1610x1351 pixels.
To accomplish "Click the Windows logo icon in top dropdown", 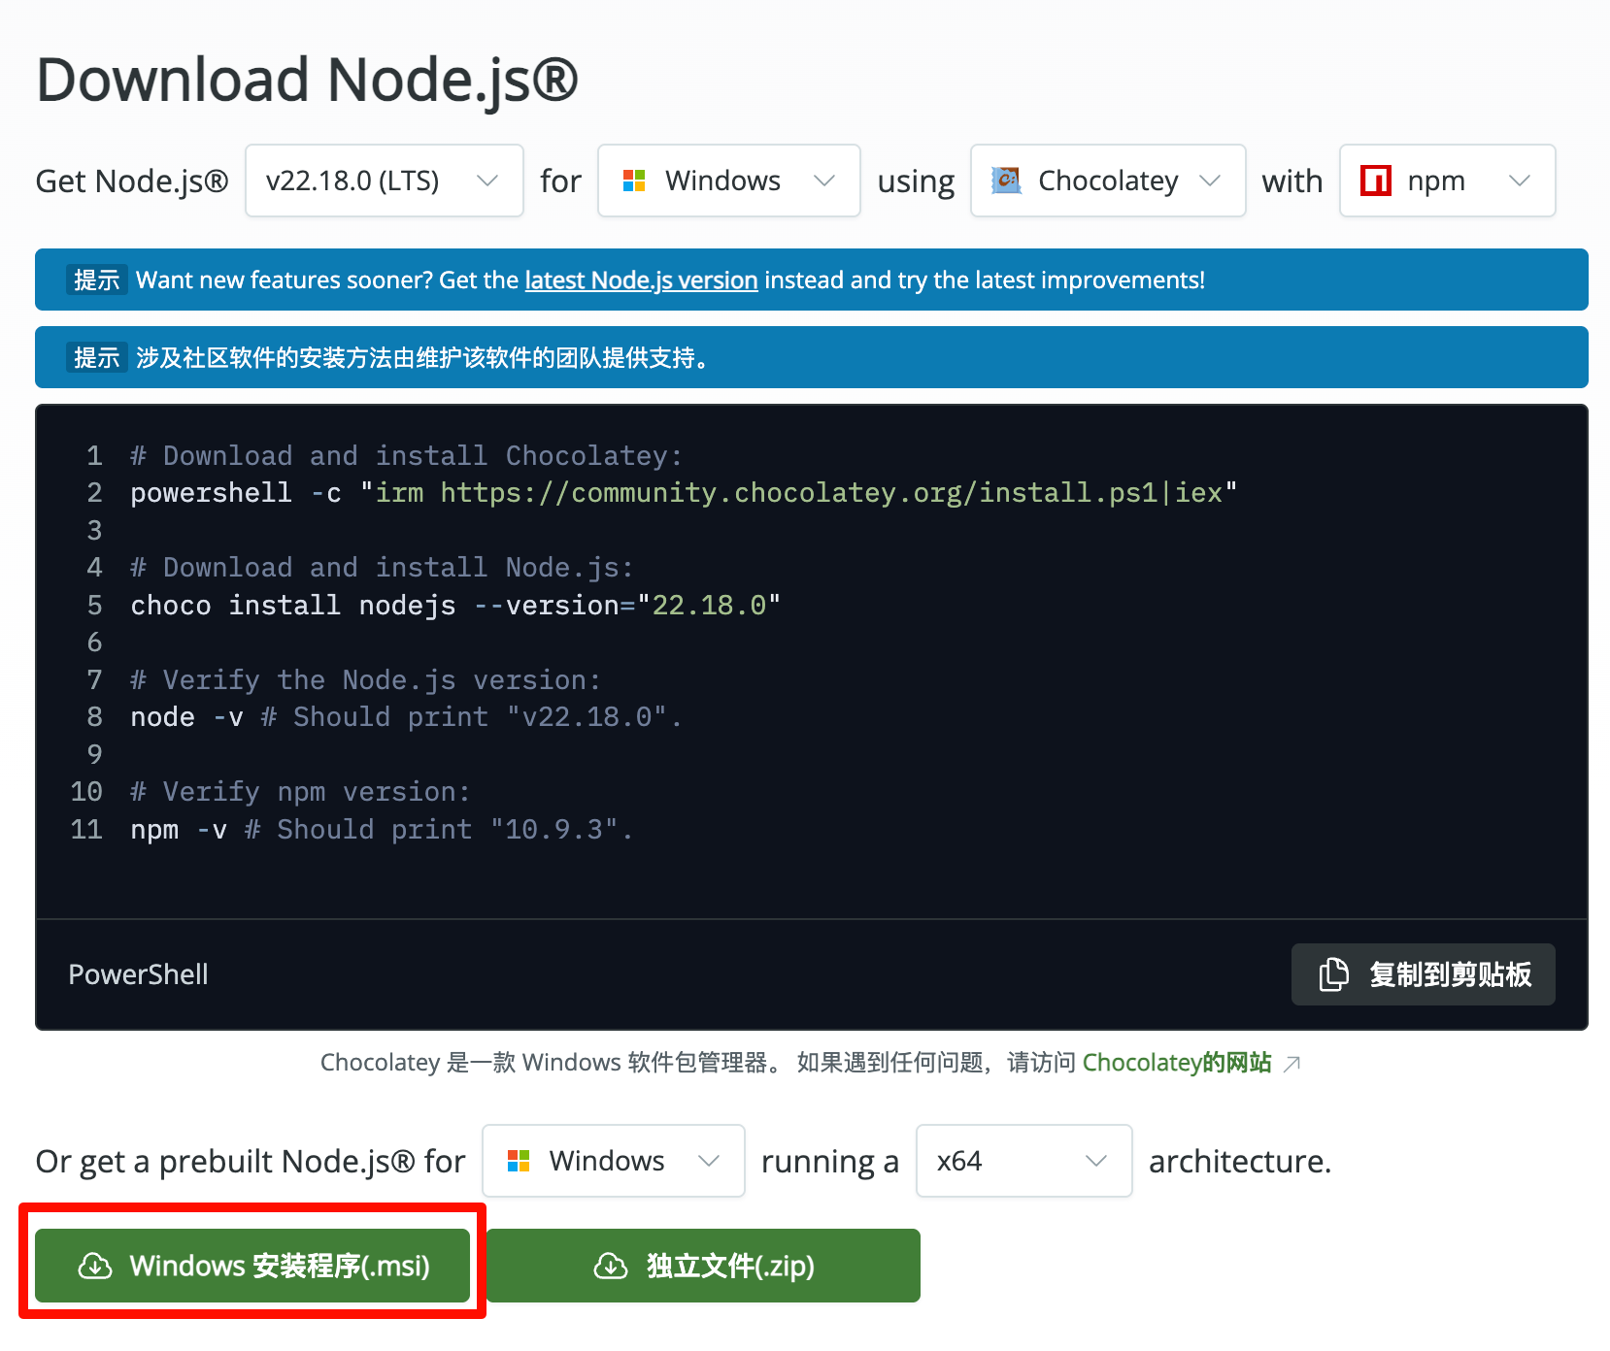I will click(634, 181).
